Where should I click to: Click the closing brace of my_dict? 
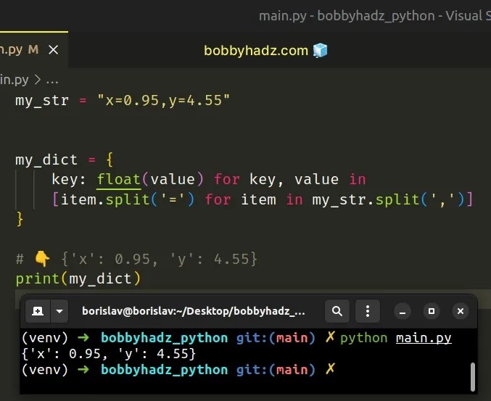click(x=20, y=219)
